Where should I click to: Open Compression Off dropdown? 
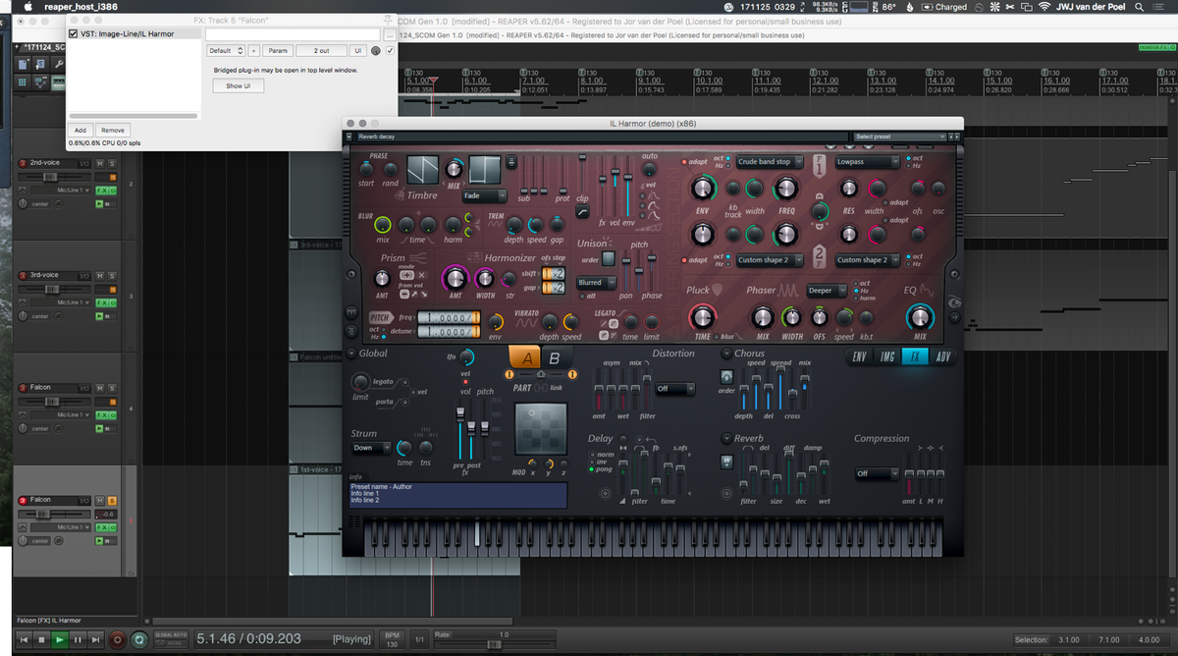[x=877, y=473]
